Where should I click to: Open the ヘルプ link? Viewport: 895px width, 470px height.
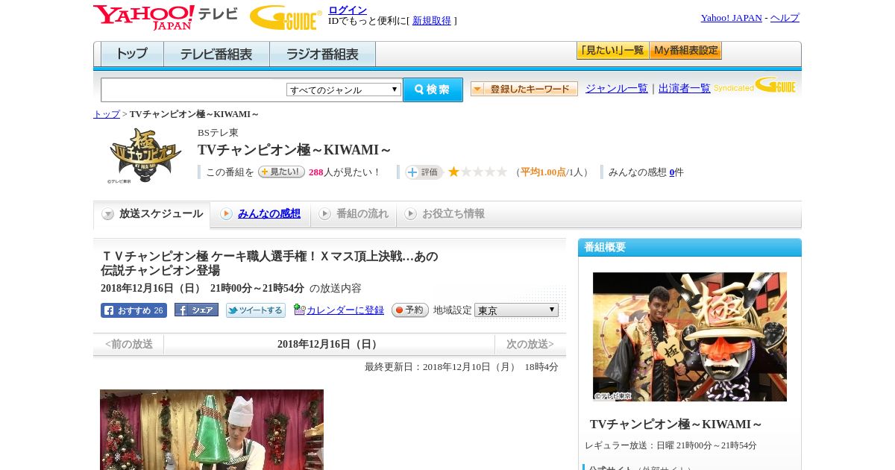[x=785, y=18]
